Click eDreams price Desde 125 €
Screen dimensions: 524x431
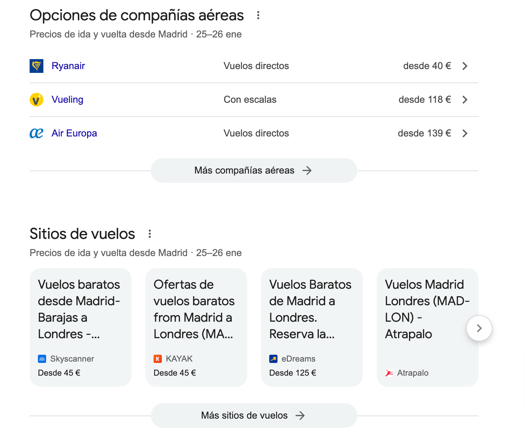click(293, 373)
